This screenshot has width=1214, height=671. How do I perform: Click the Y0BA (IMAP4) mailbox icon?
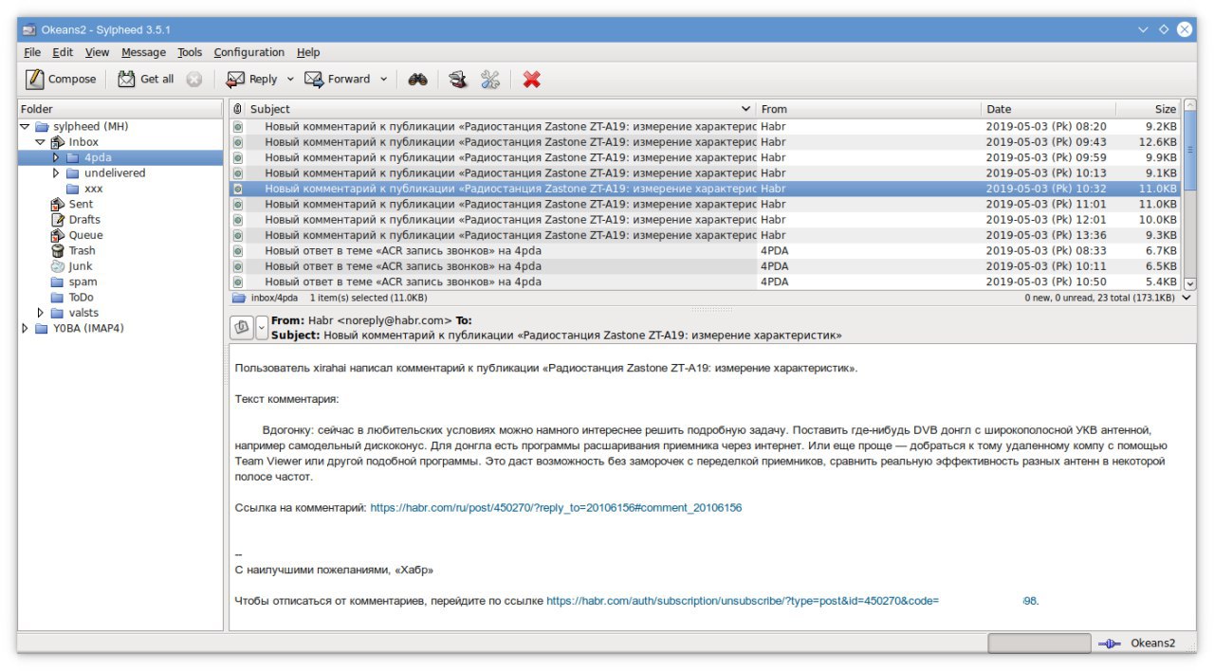tap(42, 329)
